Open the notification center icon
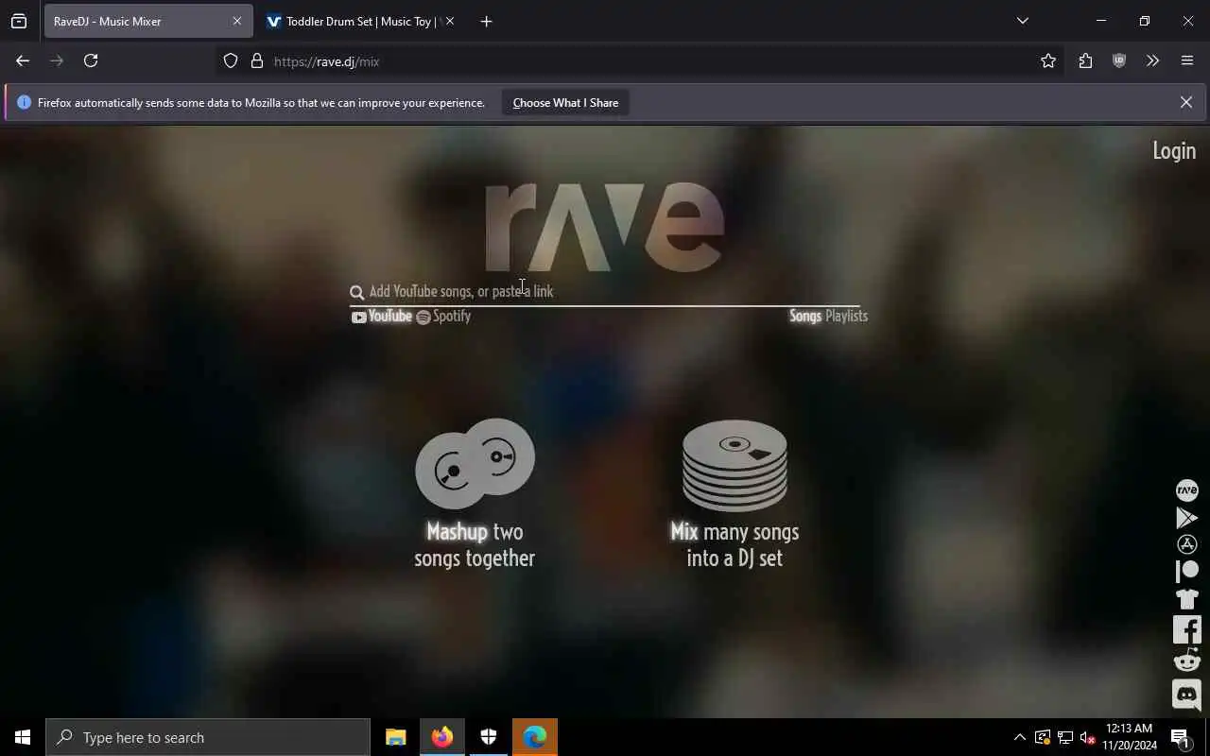 pos(1181,737)
